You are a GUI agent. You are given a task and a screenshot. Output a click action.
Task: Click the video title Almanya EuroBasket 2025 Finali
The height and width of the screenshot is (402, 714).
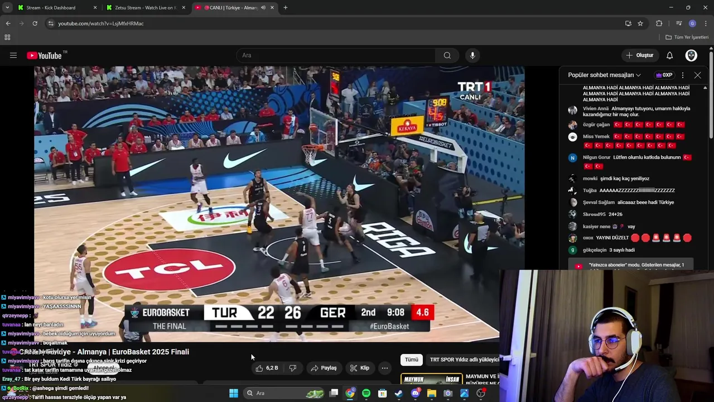105,352
